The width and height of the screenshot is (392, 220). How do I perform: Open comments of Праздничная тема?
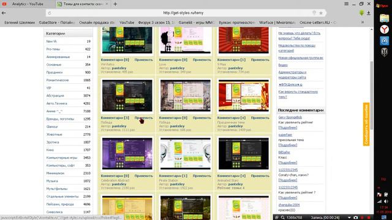coord(232,118)
